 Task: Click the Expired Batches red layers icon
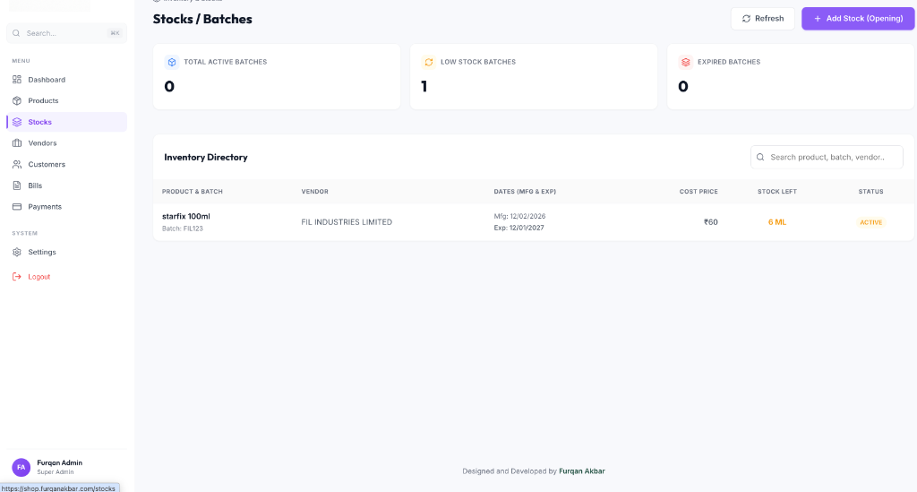(x=685, y=62)
